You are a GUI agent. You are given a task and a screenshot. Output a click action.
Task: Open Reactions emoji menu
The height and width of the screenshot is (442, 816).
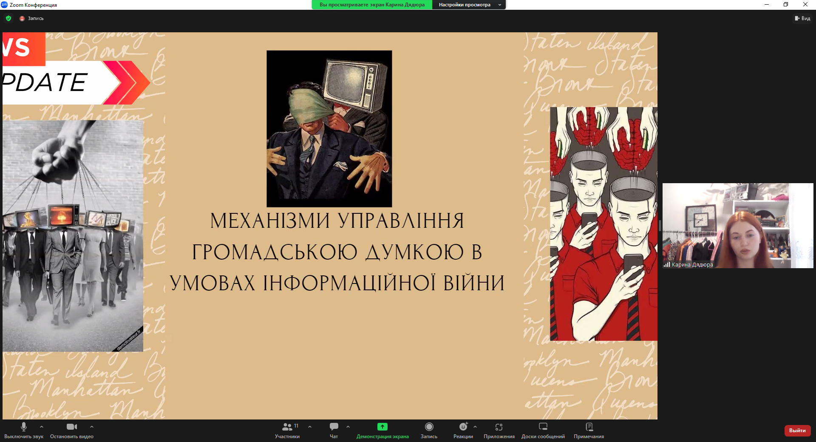[x=463, y=427]
